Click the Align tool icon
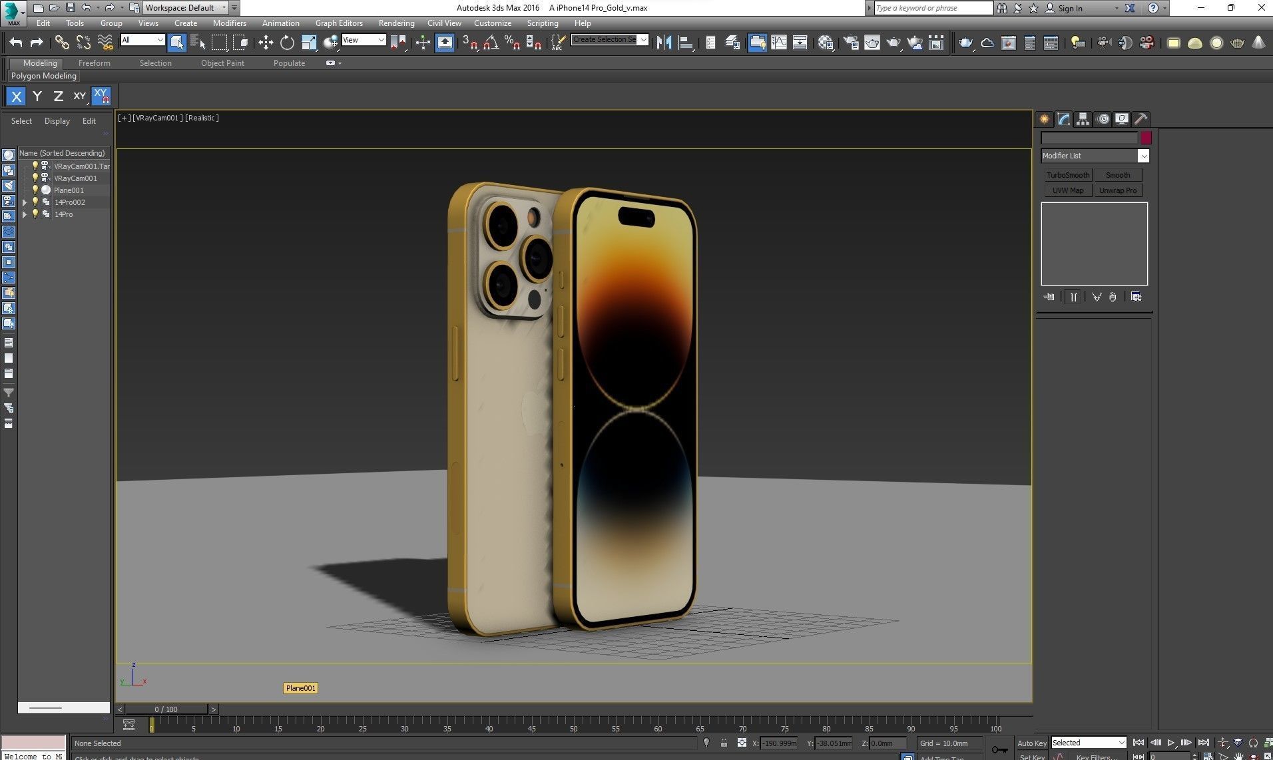 click(686, 43)
